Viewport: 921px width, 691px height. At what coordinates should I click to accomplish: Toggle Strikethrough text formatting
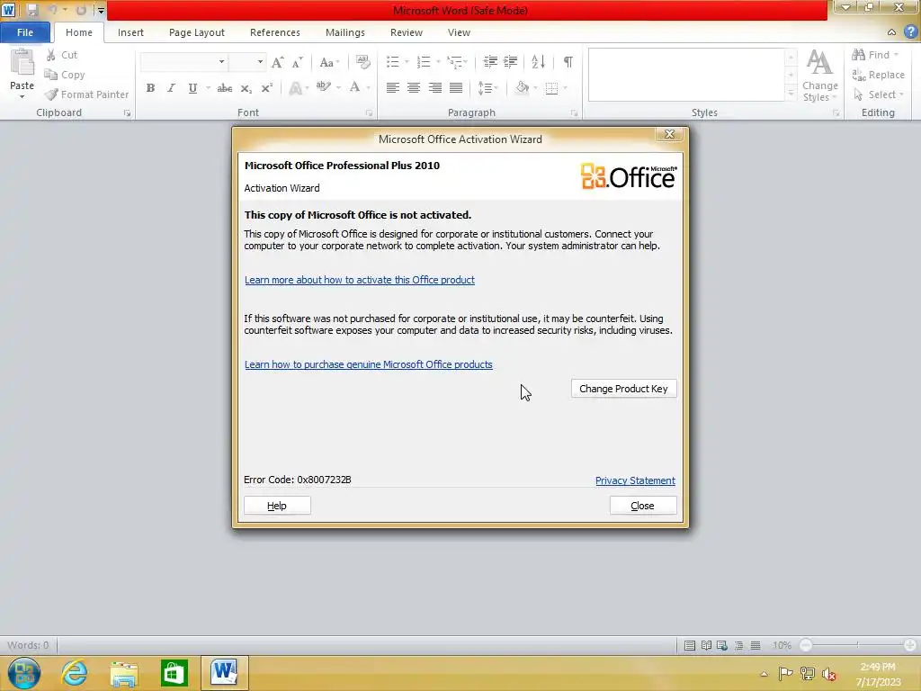point(224,88)
